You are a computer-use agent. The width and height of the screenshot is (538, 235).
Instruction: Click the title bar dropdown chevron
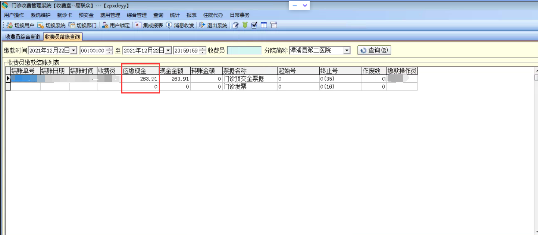[x=305, y=6]
